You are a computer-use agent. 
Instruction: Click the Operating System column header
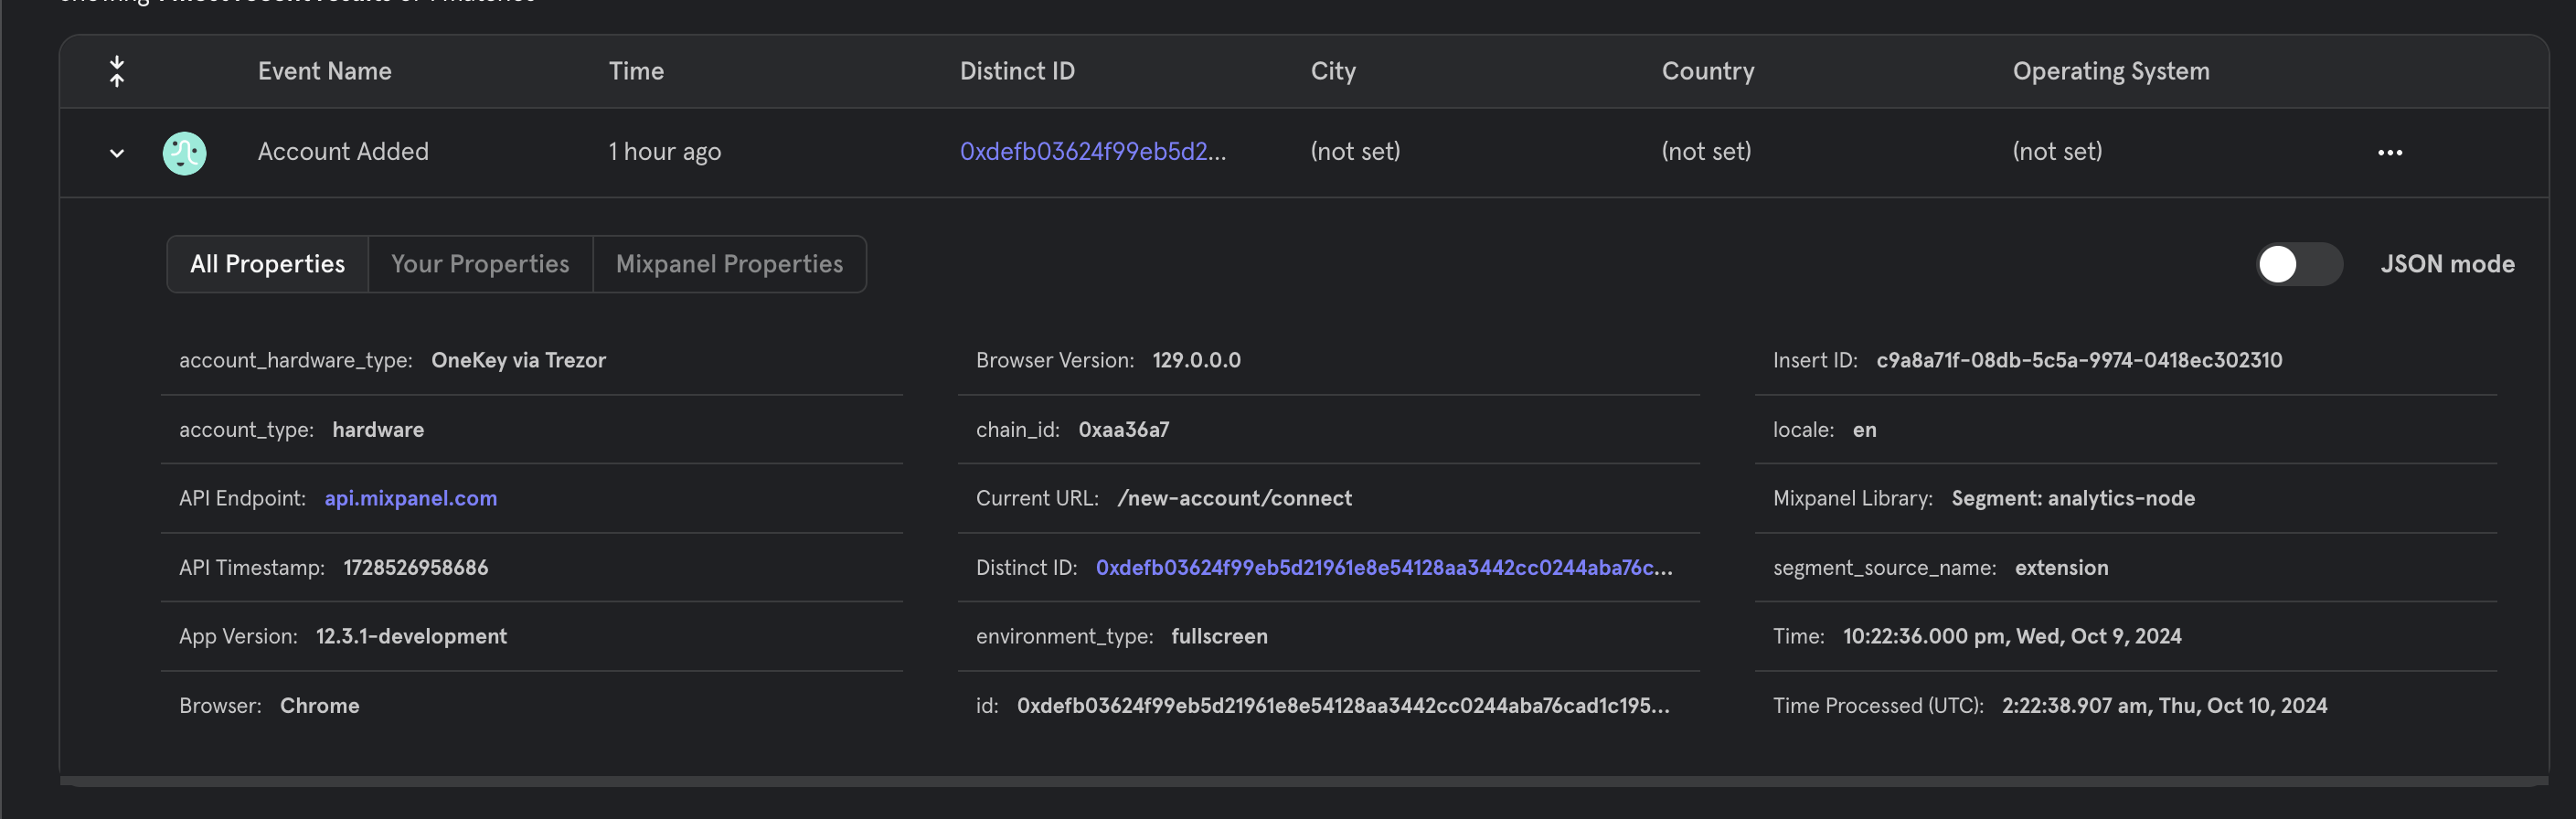click(x=2110, y=71)
